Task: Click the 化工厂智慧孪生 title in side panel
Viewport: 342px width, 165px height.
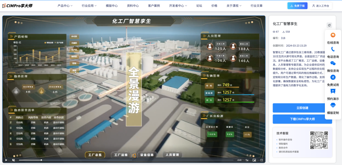Action: (285, 24)
